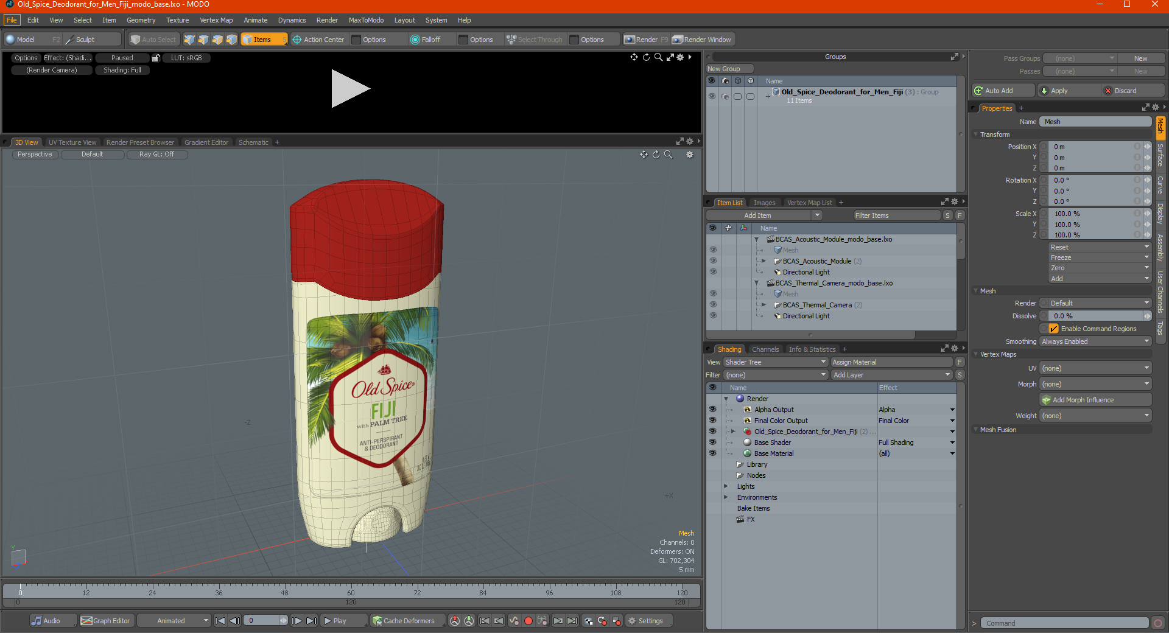Image resolution: width=1169 pixels, height=633 pixels.
Task: Toggle visibility of Base Shader
Action: click(712, 442)
